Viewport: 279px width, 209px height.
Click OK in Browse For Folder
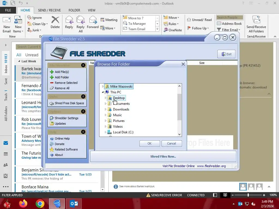point(150,143)
